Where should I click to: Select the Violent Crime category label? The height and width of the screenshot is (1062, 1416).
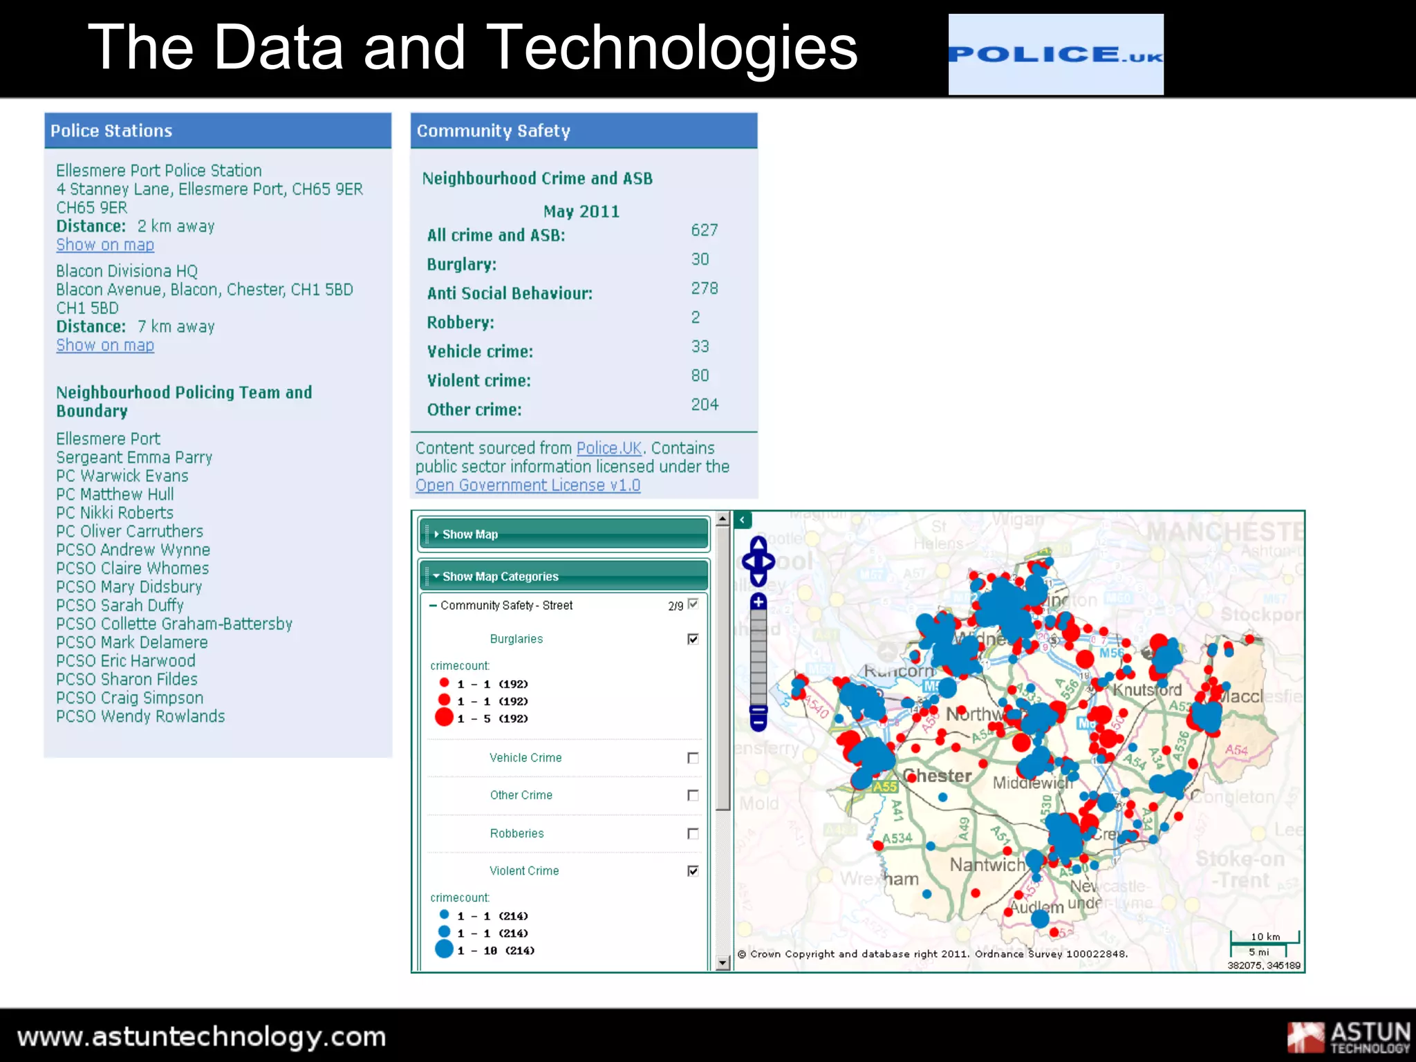pos(524,871)
